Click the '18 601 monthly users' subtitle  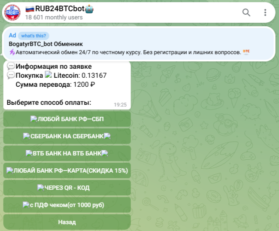pyautogui.click(x=54, y=18)
